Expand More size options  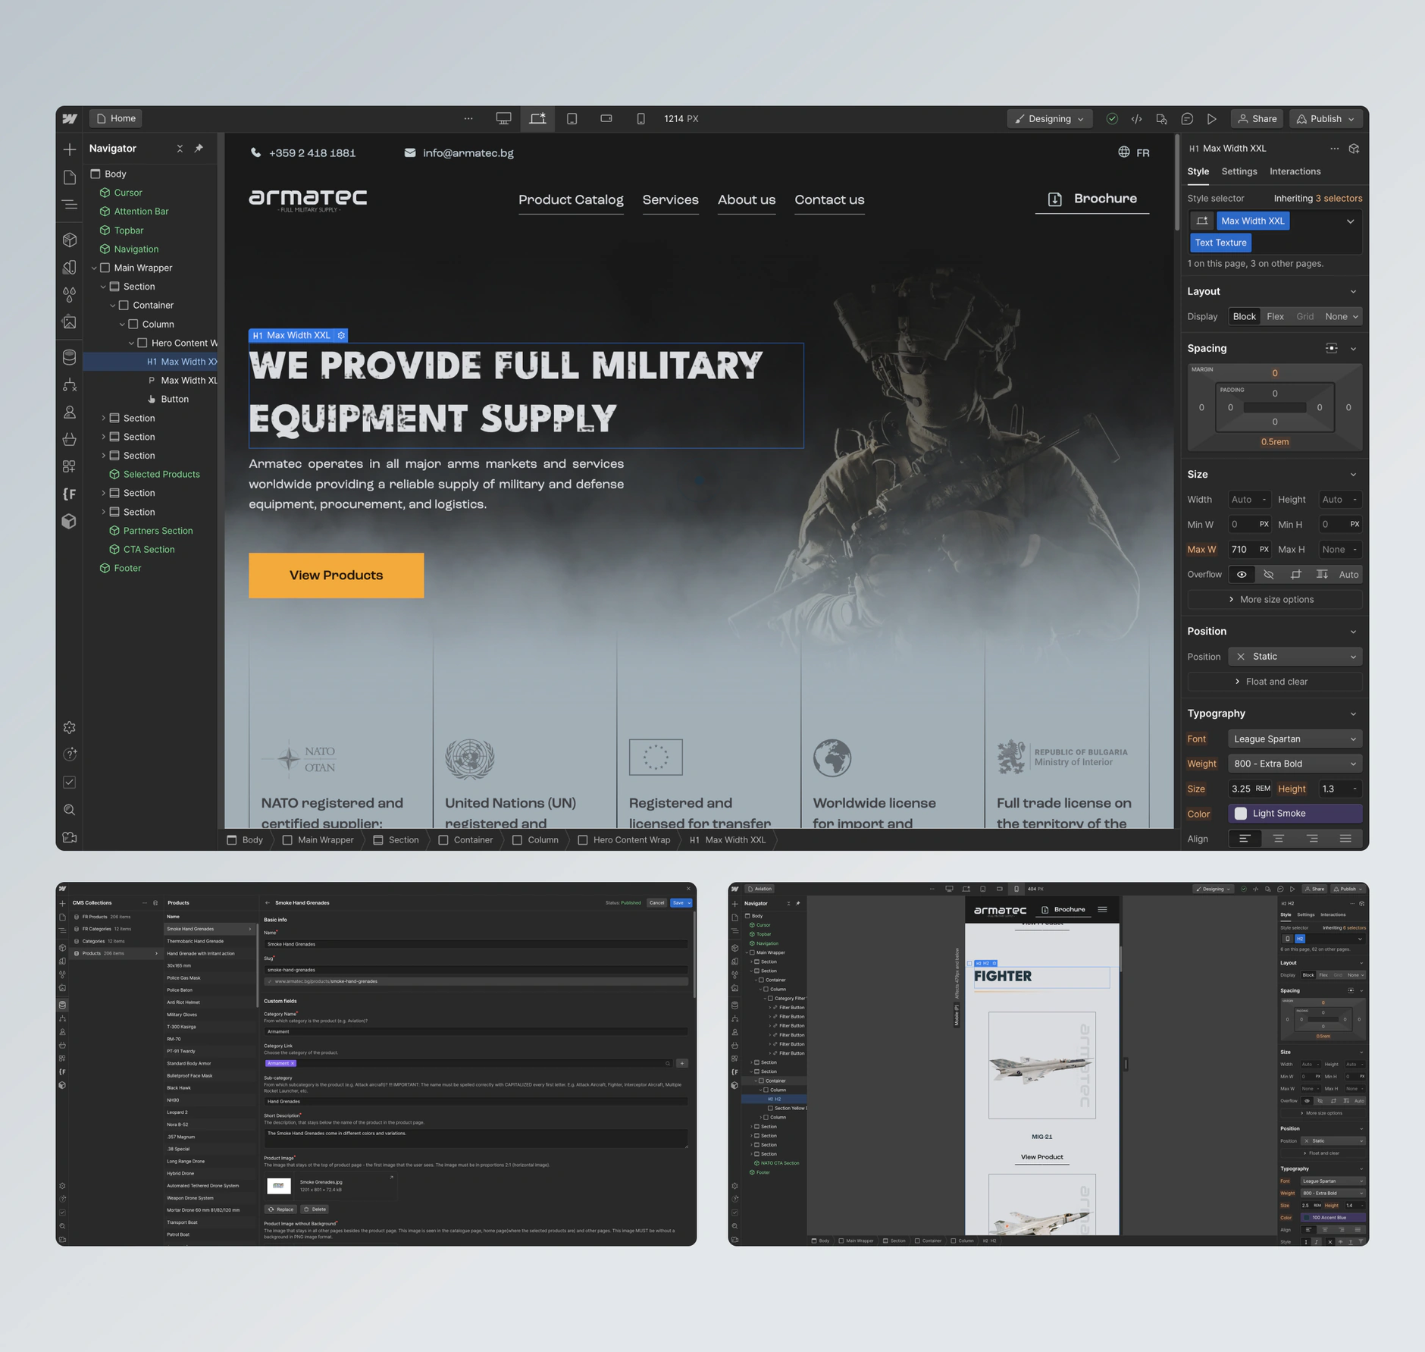click(x=1274, y=599)
